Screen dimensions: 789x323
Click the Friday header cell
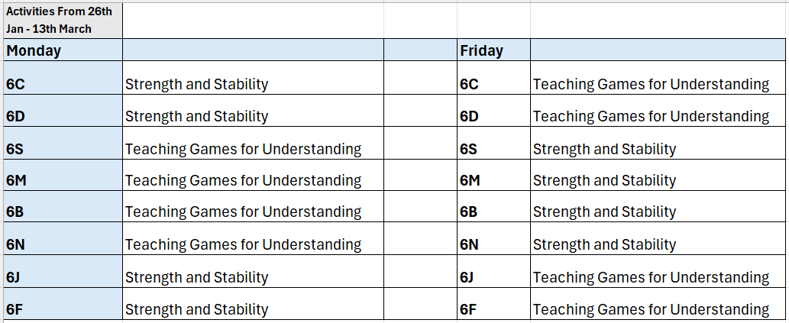coord(493,51)
